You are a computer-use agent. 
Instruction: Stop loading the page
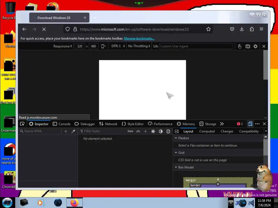tap(44, 29)
